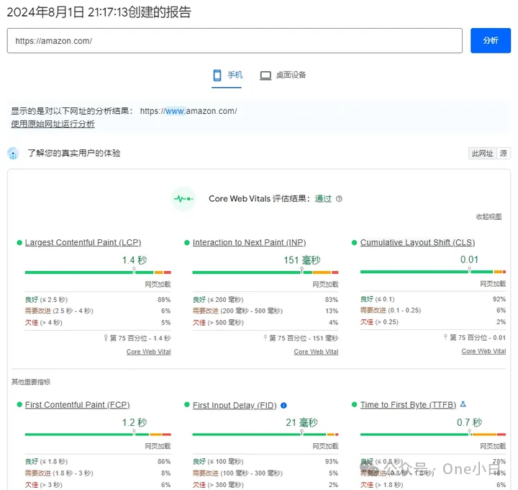Viewport: 518px width, 490px height.
Task: Click the analyzed URL https://www.amazon.com/
Action: pyautogui.click(x=188, y=111)
